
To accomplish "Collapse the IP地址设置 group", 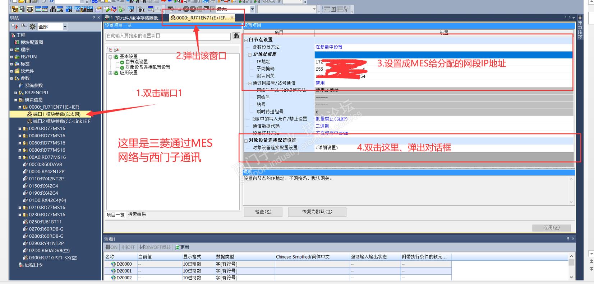I will (250, 55).
